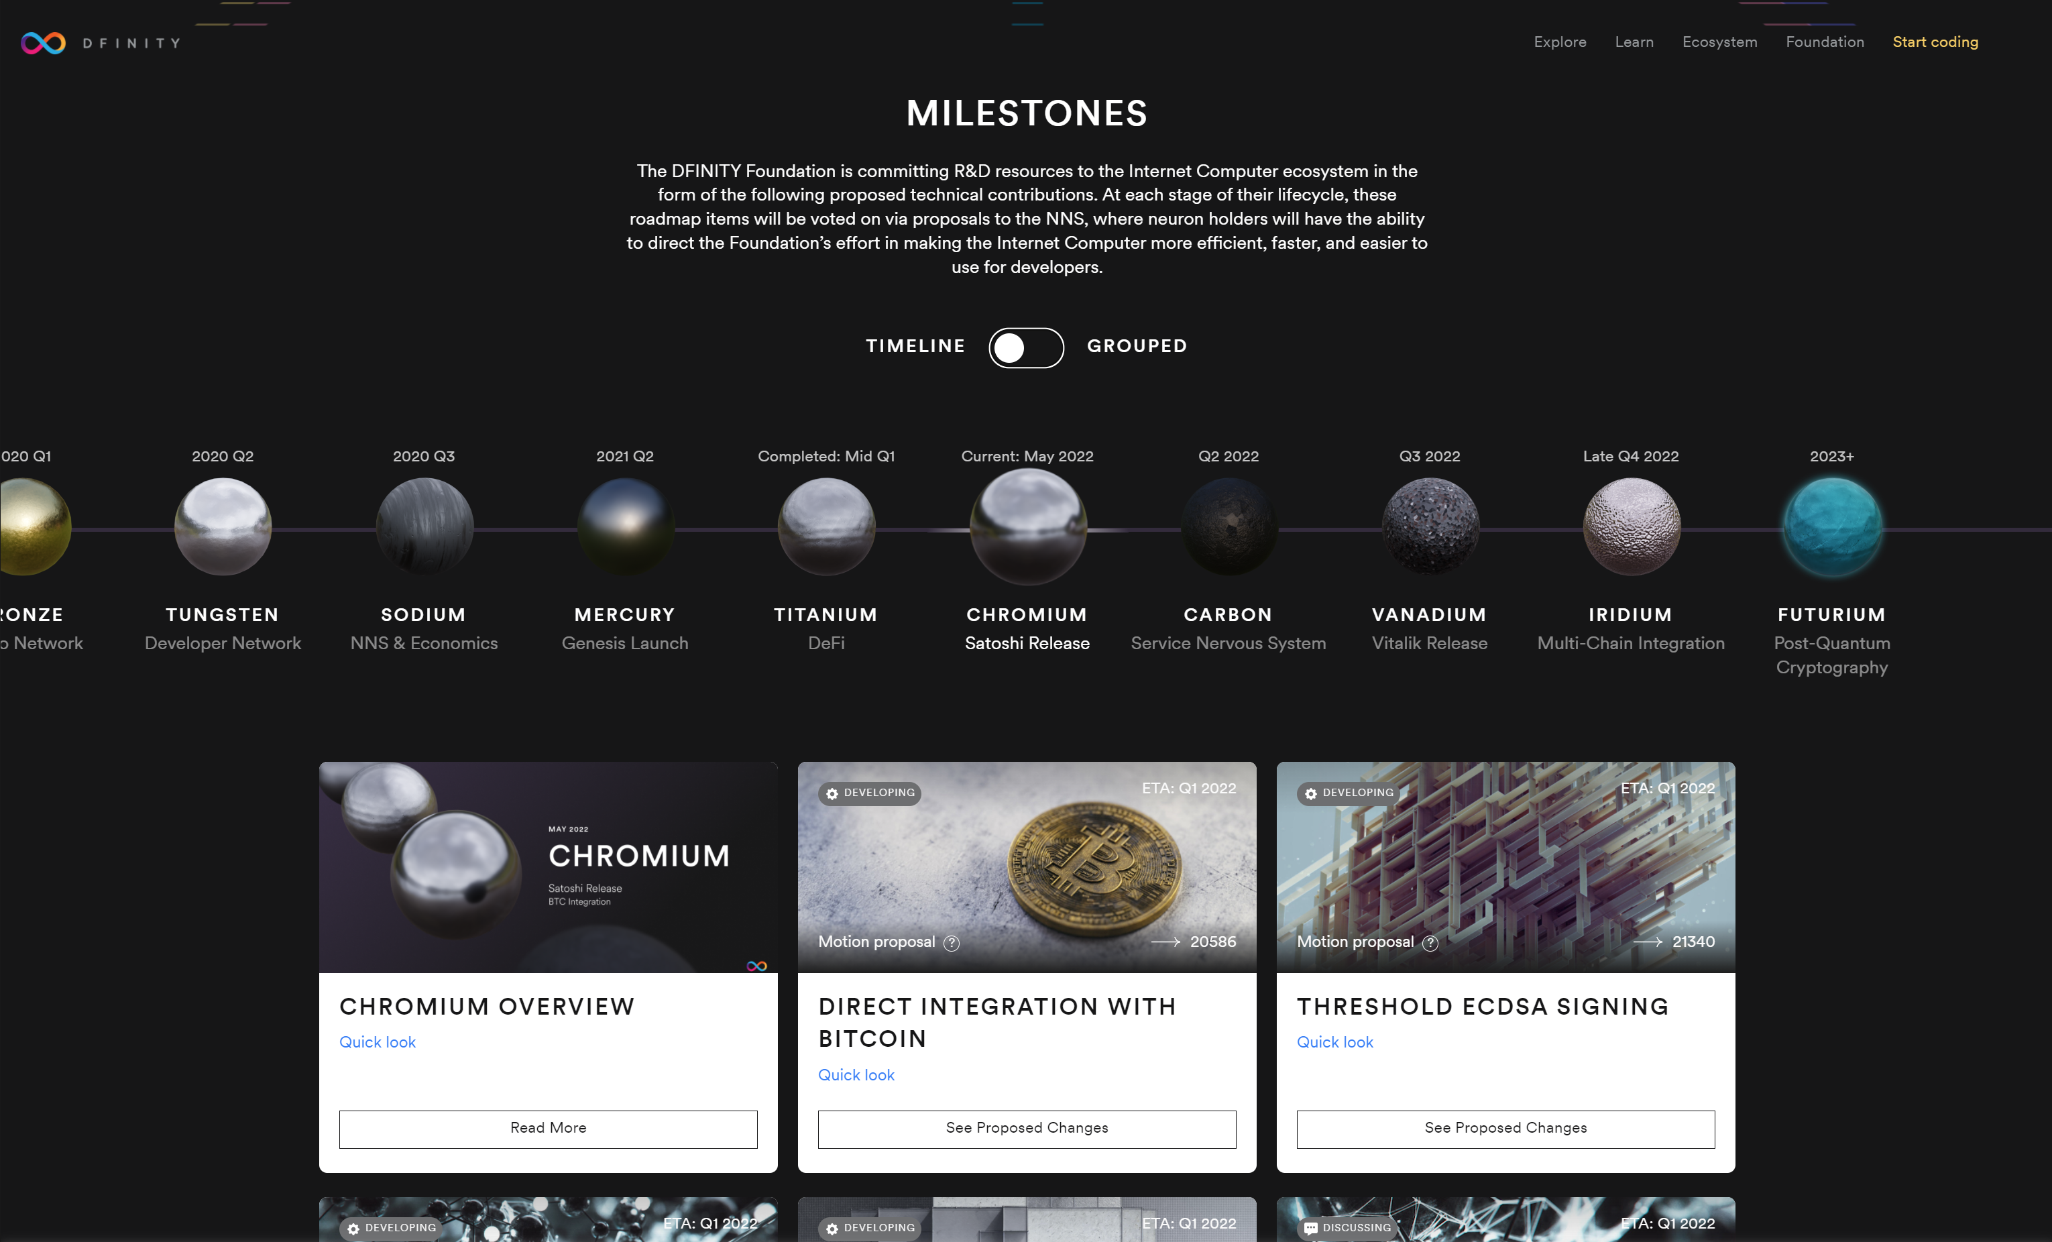The image size is (2052, 1242).
Task: Select the Tungsten milestone sphere
Action: (223, 526)
